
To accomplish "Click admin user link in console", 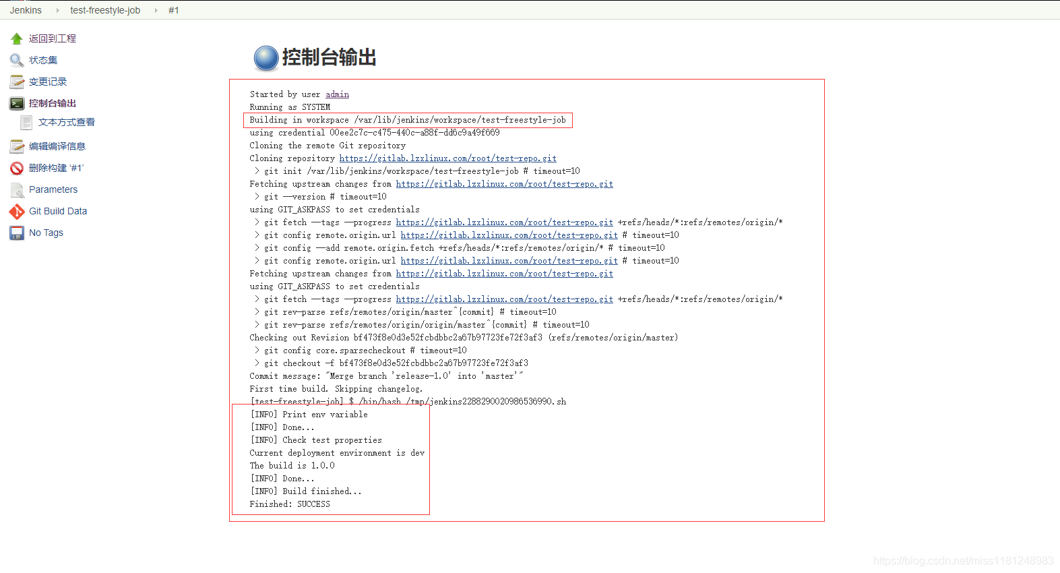I will pyautogui.click(x=337, y=94).
